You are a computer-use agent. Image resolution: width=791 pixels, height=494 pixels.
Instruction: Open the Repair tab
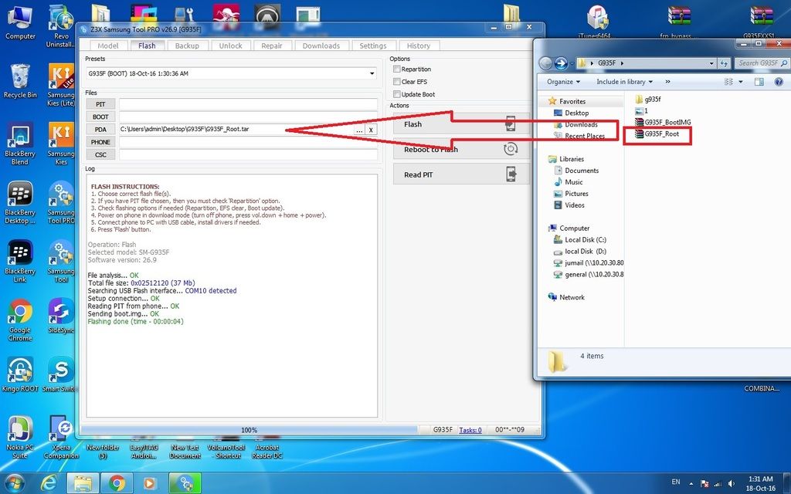pos(272,46)
